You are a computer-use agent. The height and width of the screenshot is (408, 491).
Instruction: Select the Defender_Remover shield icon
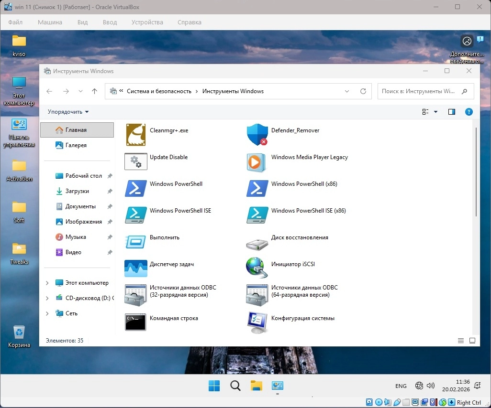[257, 135]
